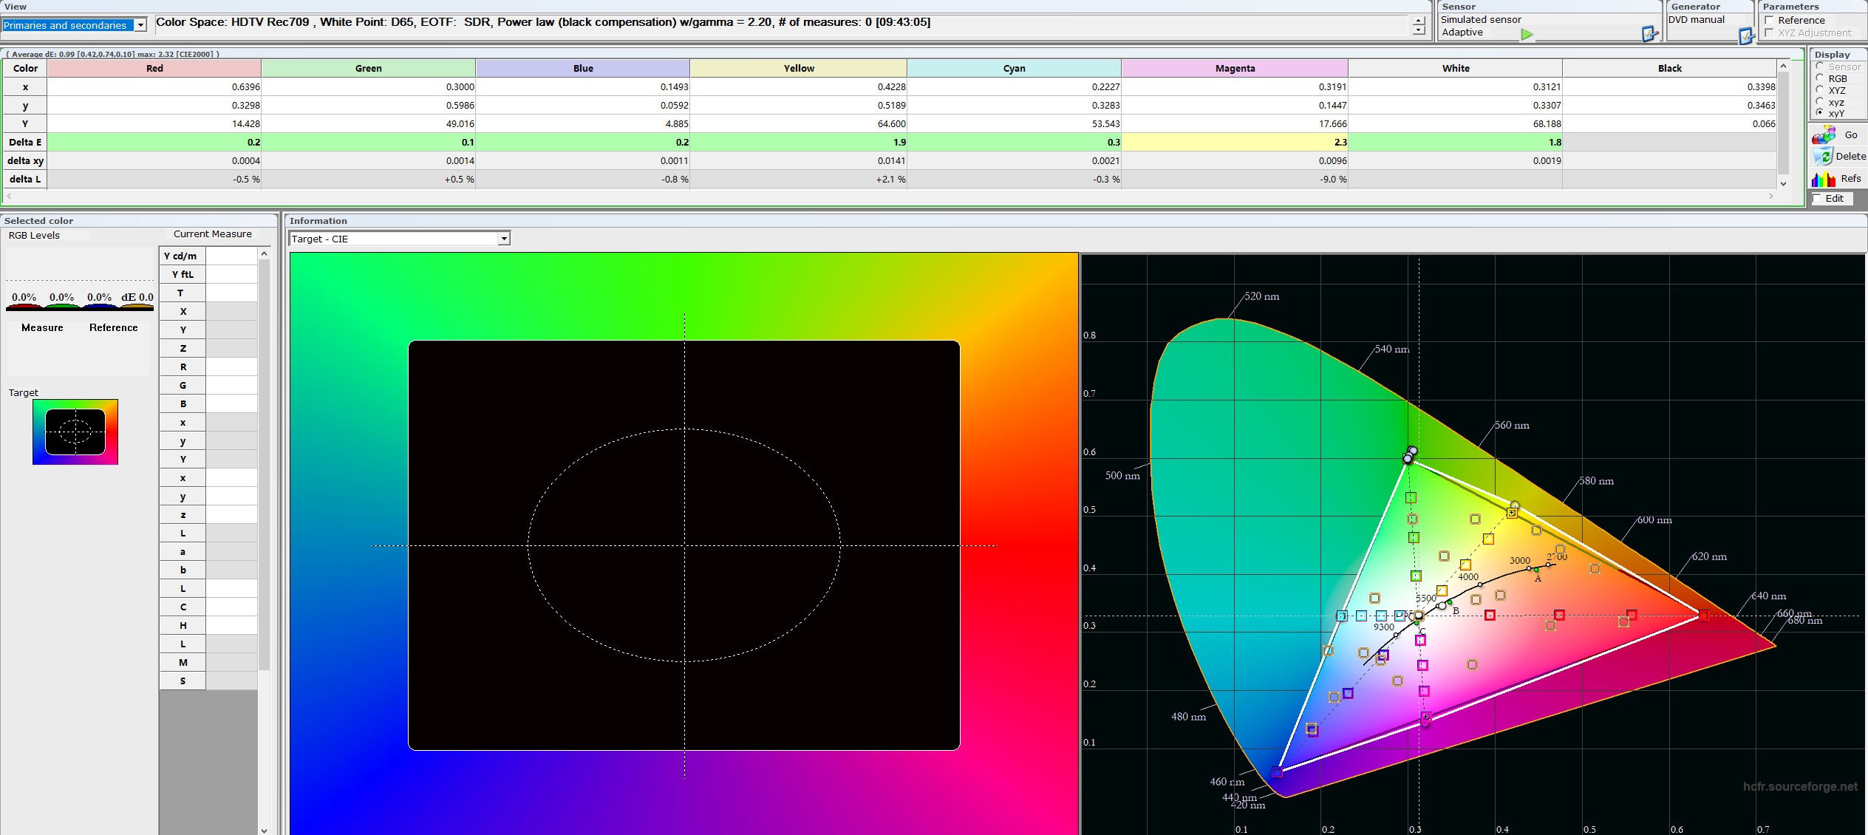Screen dimensions: 1868x835
Task: Click the green play measure arrow
Action: coord(1527,34)
